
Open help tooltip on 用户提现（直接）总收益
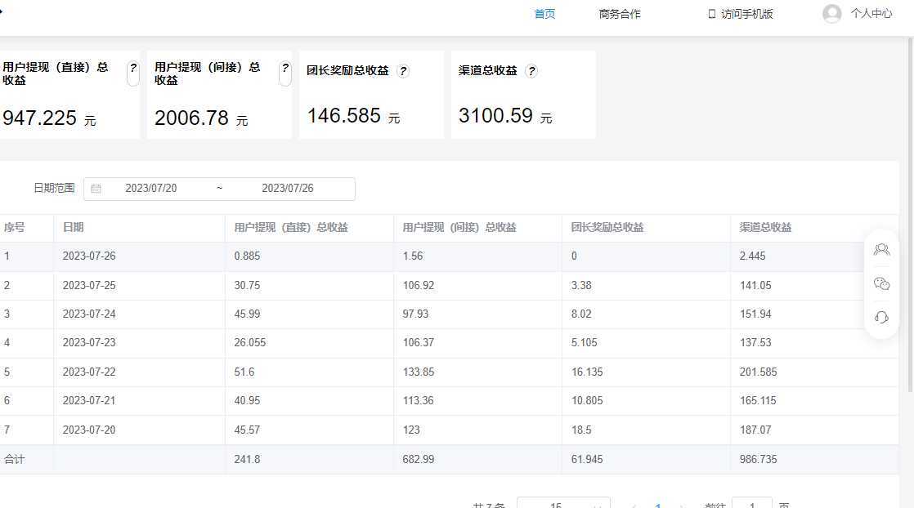[x=133, y=70]
